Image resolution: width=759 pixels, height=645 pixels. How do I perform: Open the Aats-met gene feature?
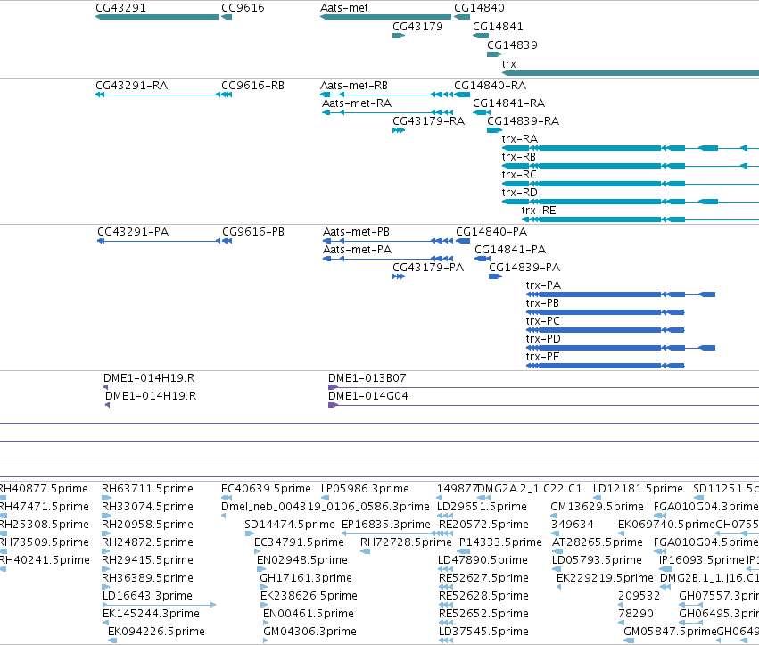386,17
